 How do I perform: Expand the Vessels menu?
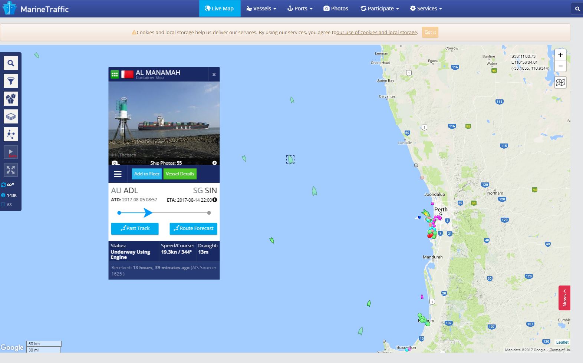pyautogui.click(x=261, y=9)
